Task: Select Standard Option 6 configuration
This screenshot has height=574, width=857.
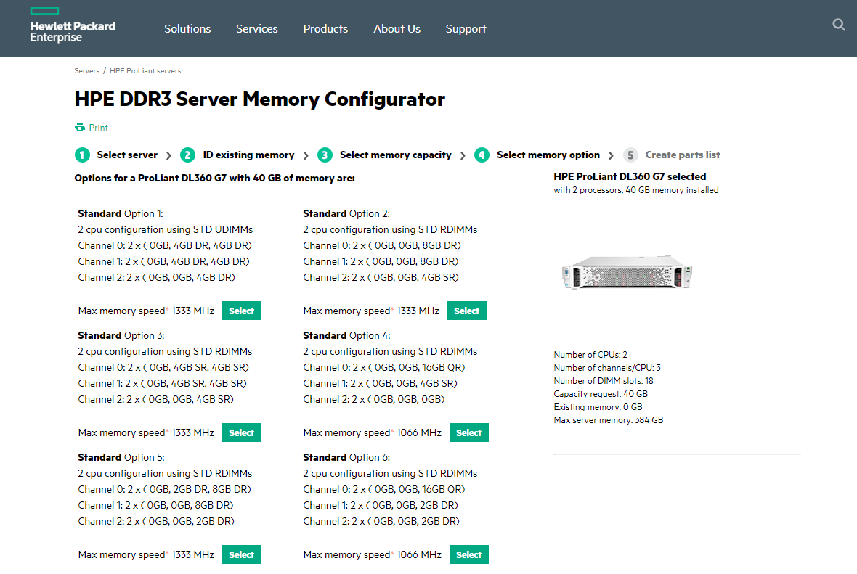Action: [x=468, y=554]
